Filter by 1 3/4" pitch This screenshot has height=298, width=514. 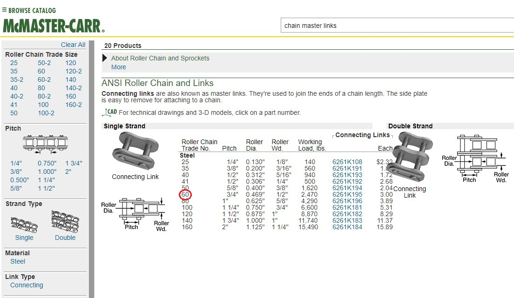[x=74, y=163]
